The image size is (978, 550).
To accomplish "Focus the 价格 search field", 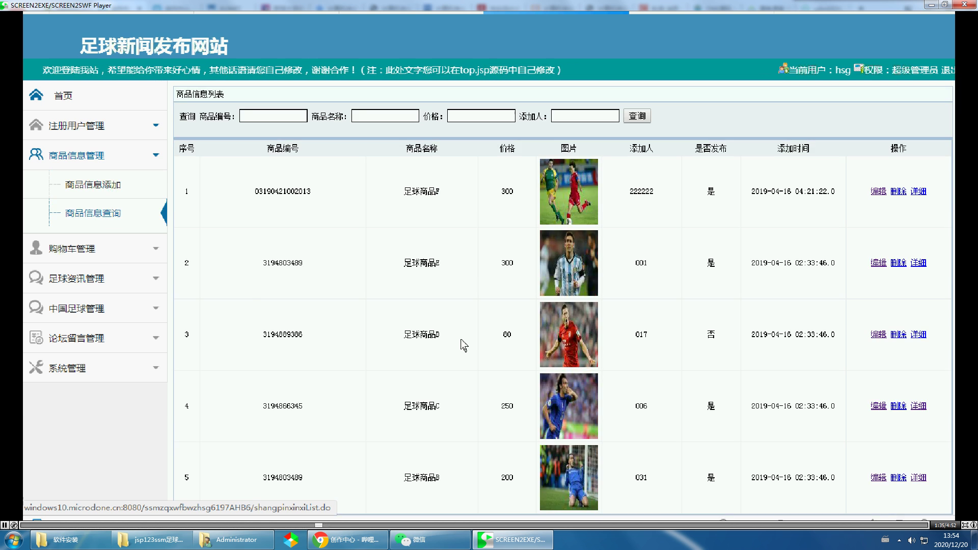I will 481,116.
